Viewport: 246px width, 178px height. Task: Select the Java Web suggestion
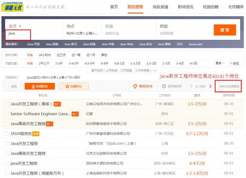126,44
